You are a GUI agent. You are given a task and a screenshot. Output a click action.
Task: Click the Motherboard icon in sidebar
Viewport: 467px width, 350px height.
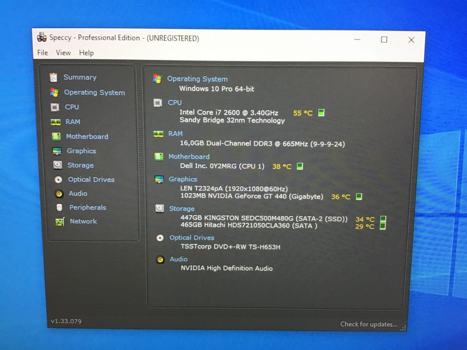pyautogui.click(x=56, y=136)
